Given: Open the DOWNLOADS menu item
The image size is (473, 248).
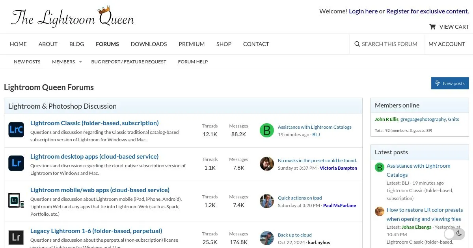Looking at the screenshot, I should [x=149, y=44].
